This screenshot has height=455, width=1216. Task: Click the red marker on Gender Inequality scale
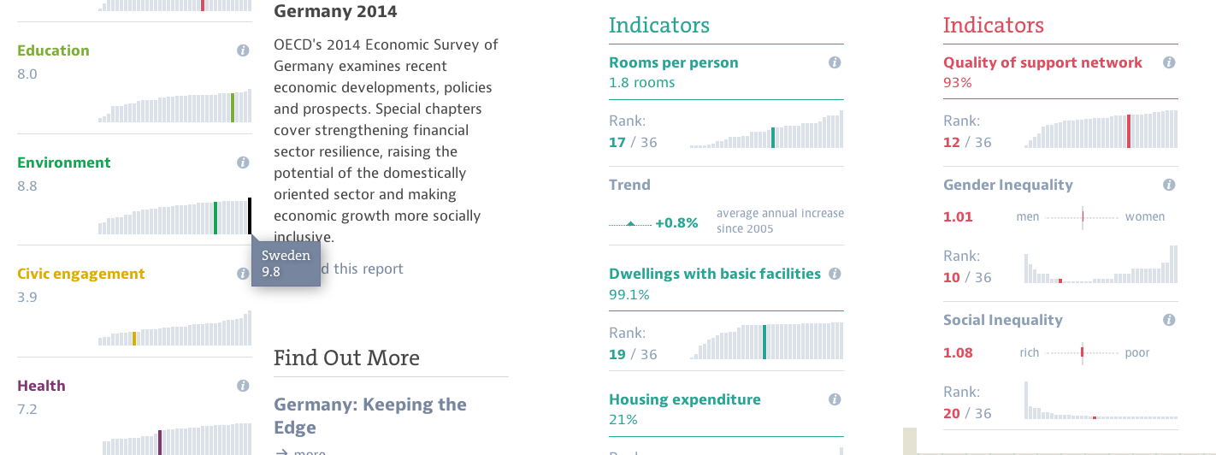(1083, 217)
